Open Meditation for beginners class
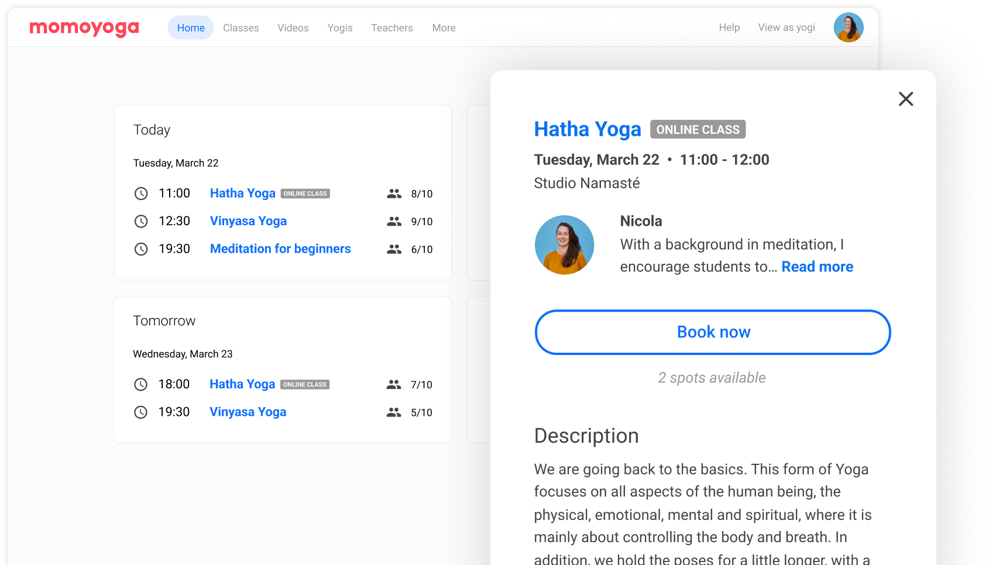Screen dimensions: 996x565 point(280,249)
